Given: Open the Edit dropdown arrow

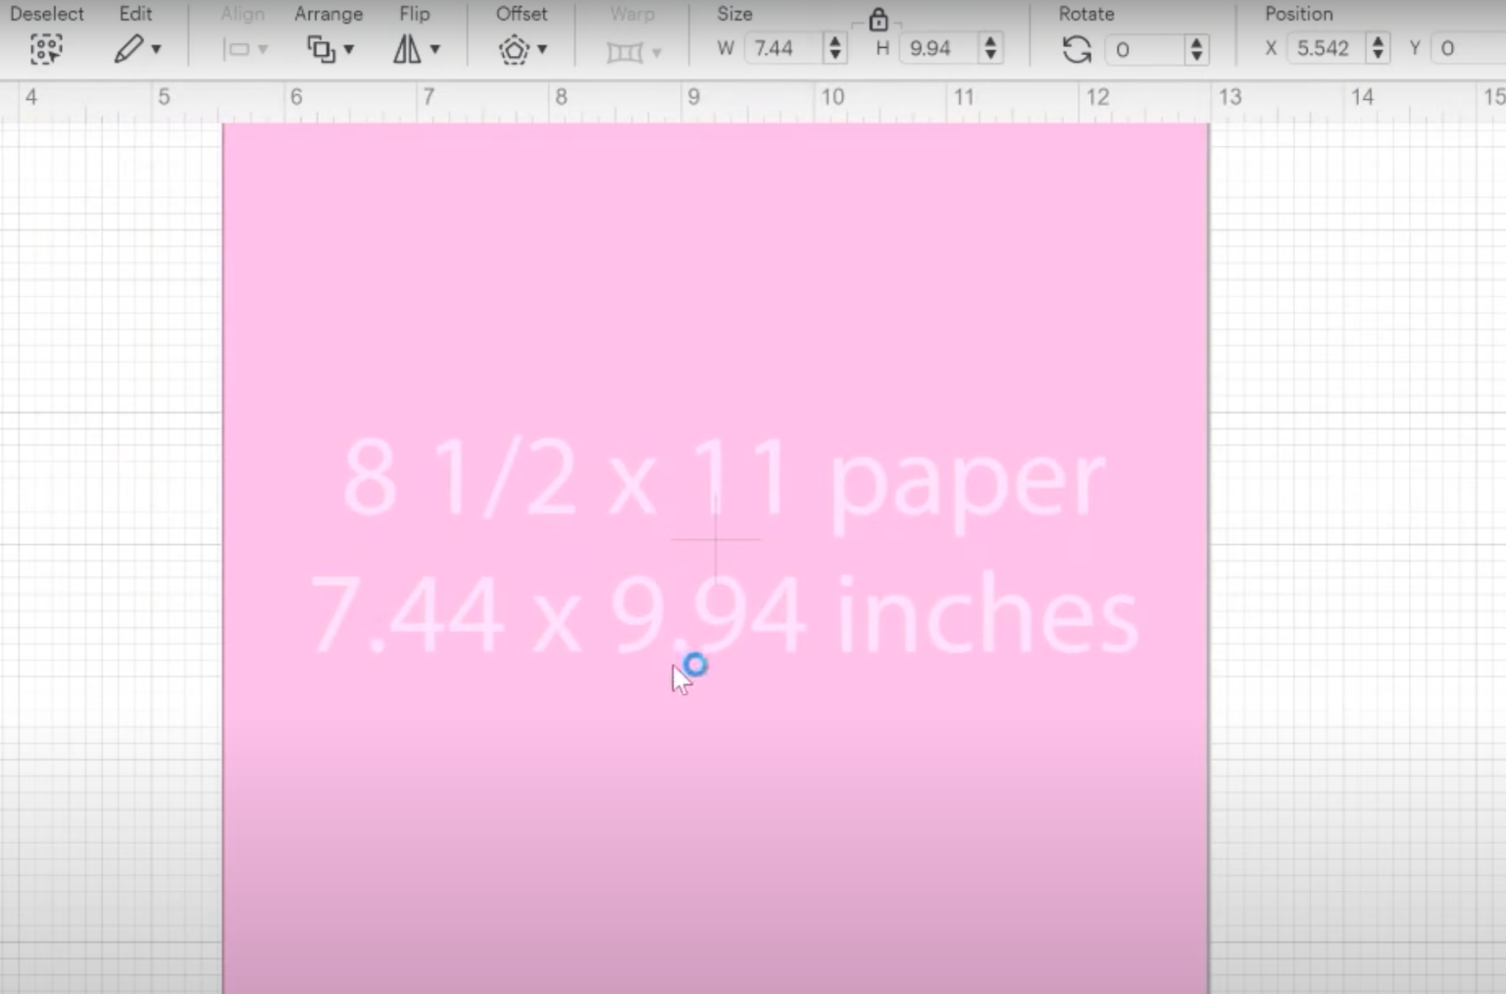Looking at the screenshot, I should [x=155, y=51].
